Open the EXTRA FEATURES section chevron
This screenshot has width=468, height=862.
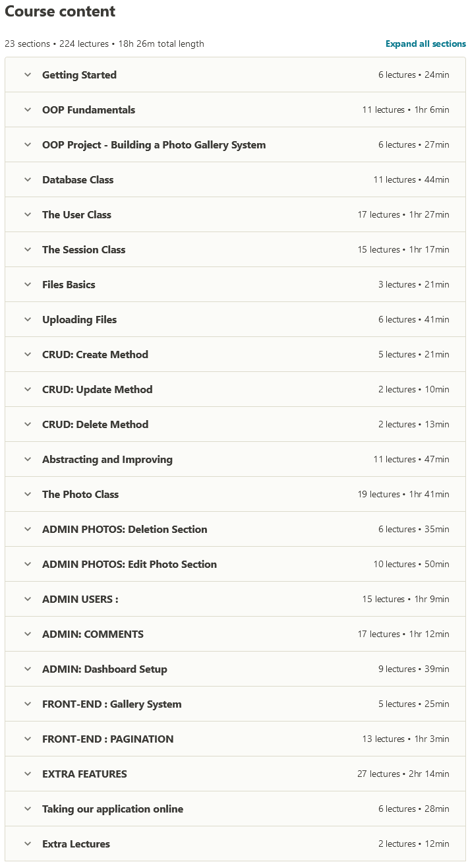28,774
